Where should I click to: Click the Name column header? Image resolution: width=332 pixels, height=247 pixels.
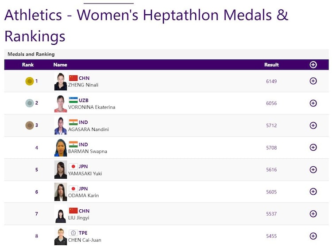[x=60, y=65]
